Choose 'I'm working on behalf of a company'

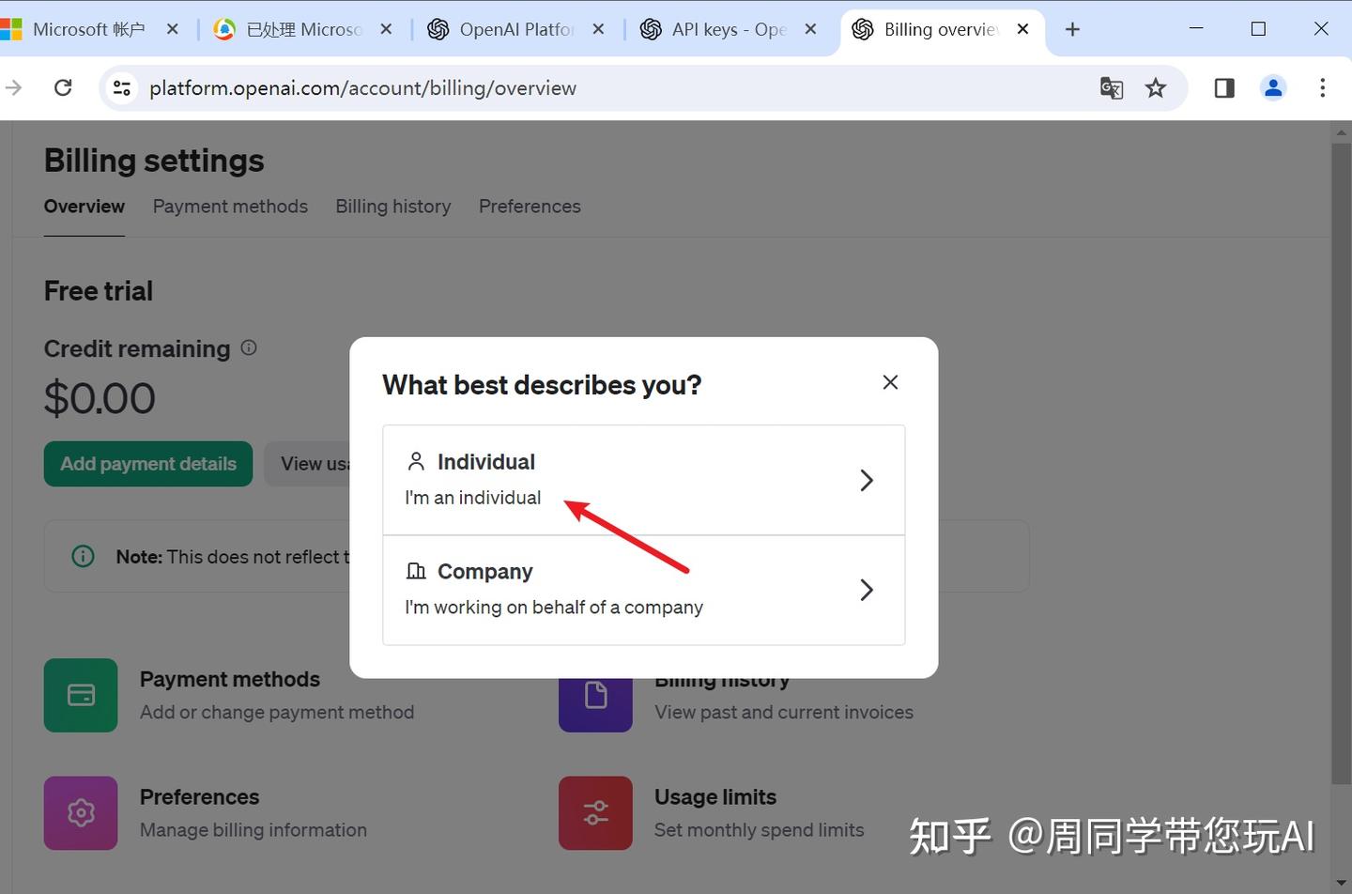554,608
